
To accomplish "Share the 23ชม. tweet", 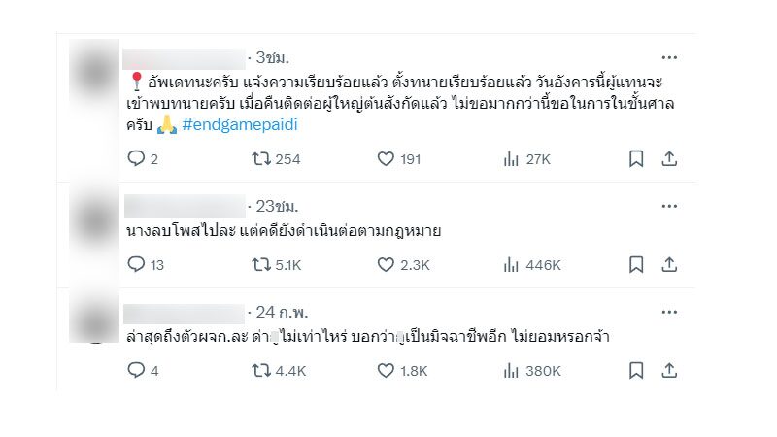I will point(668,264).
